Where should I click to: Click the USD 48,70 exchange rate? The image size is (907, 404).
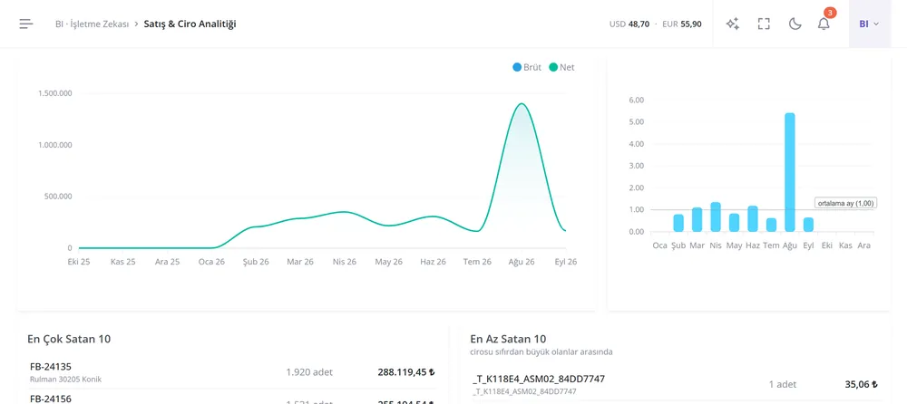pyautogui.click(x=629, y=24)
